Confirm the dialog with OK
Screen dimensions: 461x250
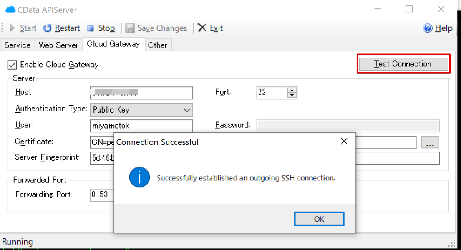click(x=319, y=219)
